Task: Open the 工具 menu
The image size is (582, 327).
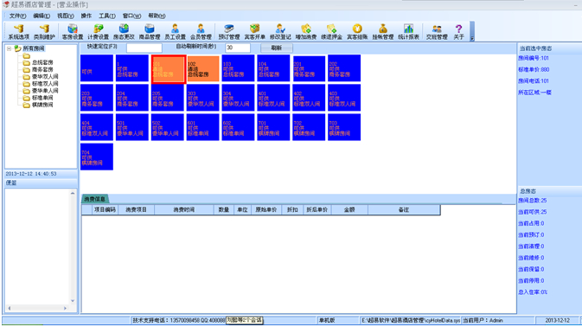Action: 107,16
